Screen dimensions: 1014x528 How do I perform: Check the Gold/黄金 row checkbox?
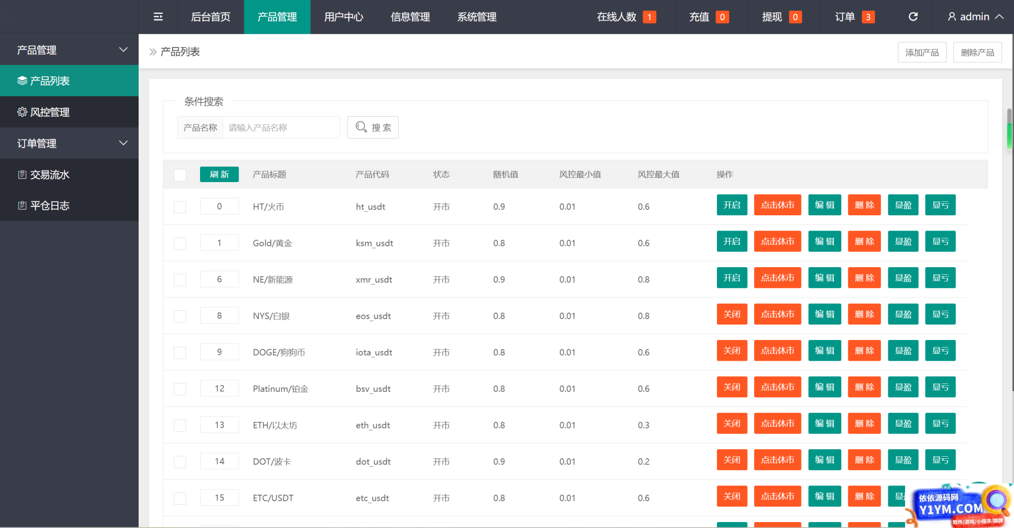click(180, 243)
